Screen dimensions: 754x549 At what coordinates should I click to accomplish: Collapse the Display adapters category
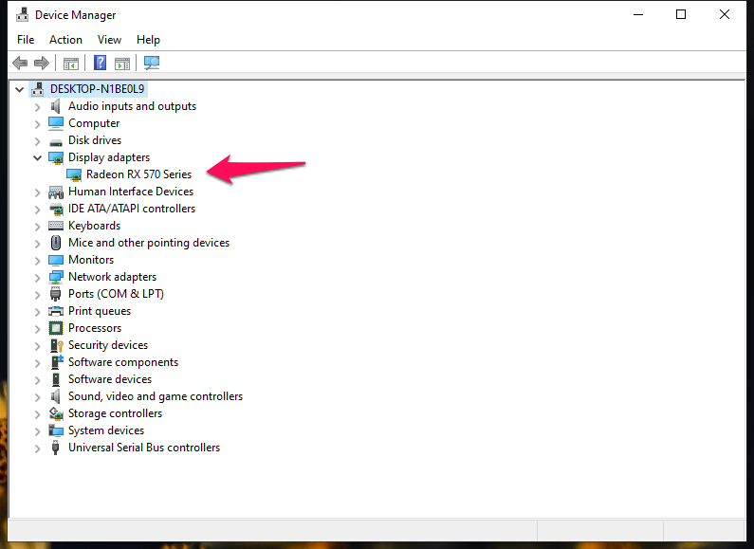point(38,157)
